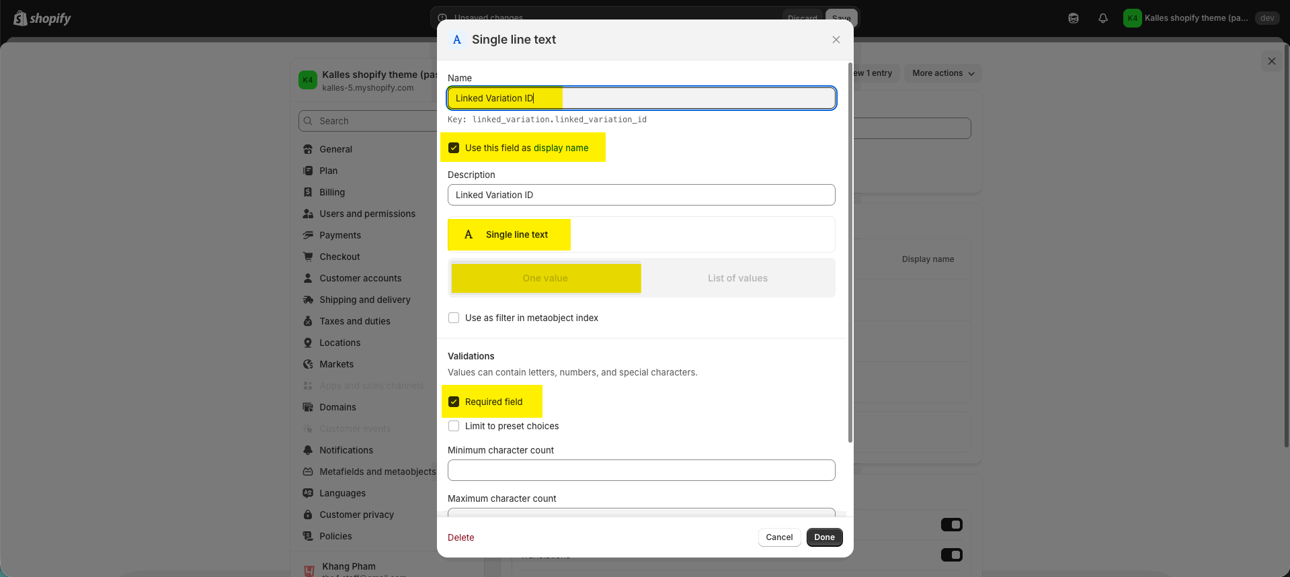
Task: Open the Sidekick assistant icon
Action: click(x=1074, y=18)
